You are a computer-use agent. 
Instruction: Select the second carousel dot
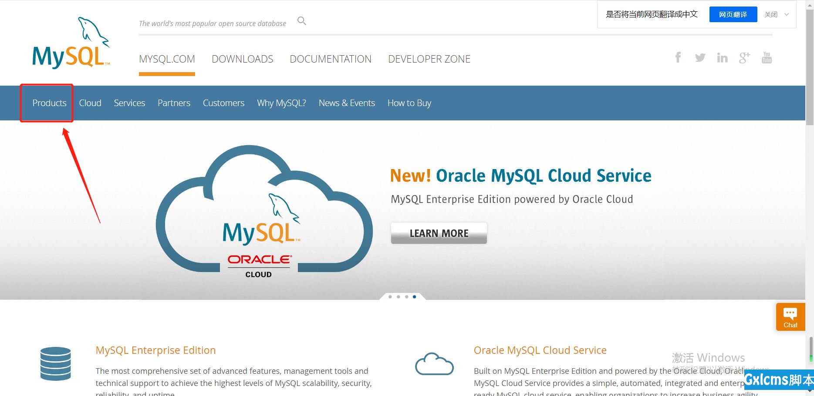point(398,297)
